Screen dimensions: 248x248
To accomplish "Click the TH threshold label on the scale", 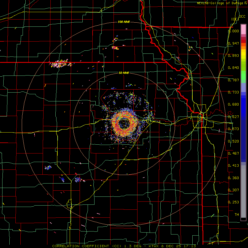I will coord(237,215).
